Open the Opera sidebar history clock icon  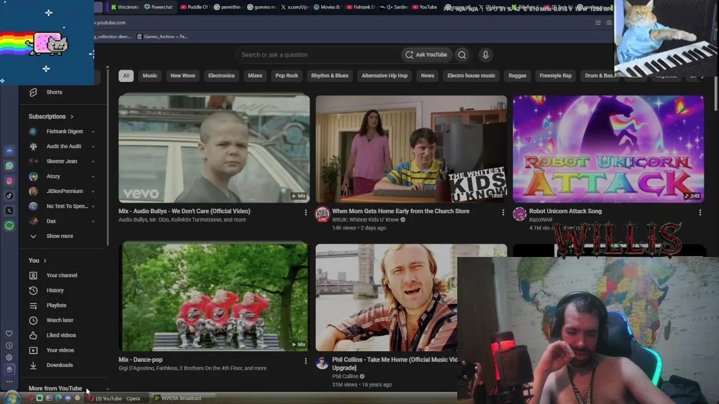(x=9, y=346)
